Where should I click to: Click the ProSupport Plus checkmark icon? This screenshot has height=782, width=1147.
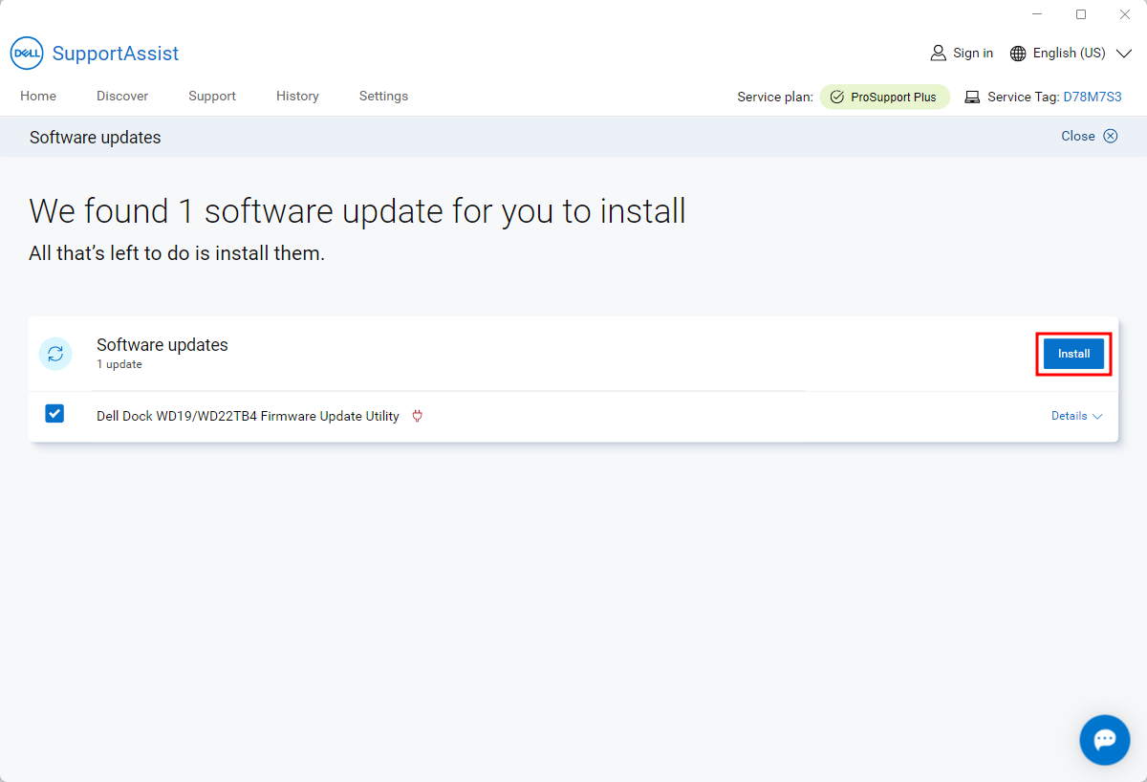pos(837,97)
